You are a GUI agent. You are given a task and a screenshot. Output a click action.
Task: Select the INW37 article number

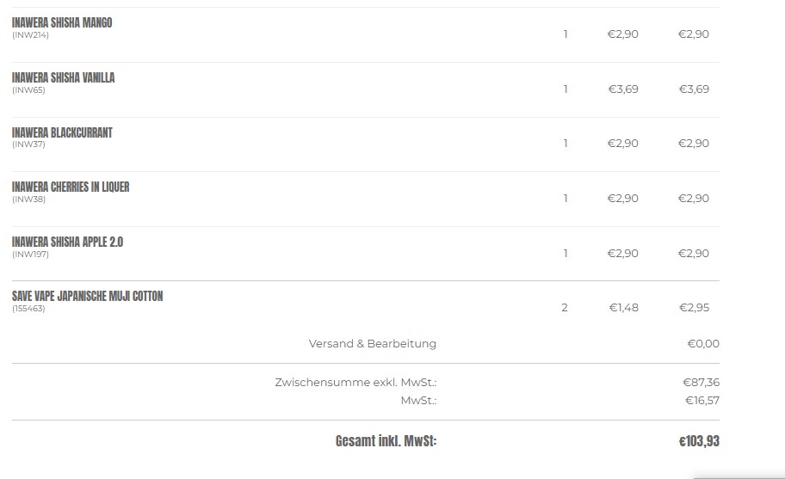[28, 144]
